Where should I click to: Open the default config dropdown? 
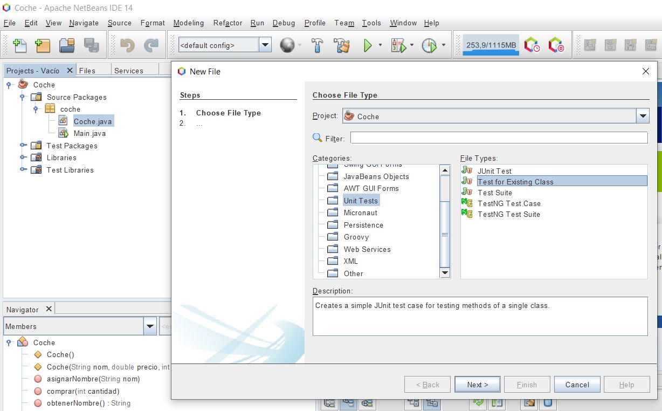click(265, 45)
